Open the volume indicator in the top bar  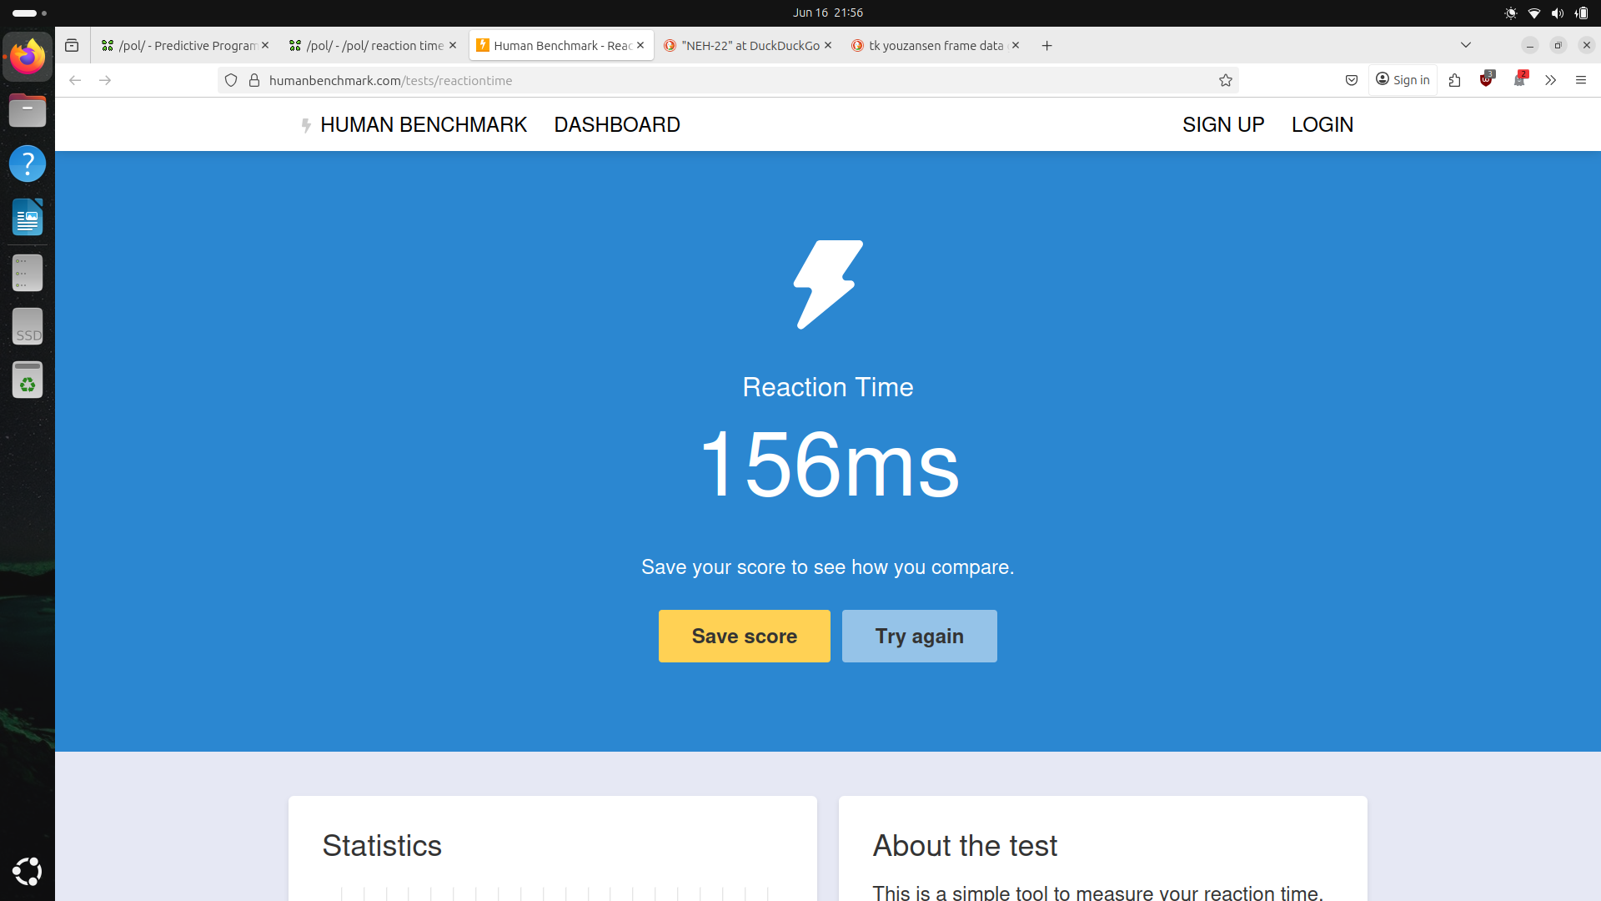(1558, 13)
